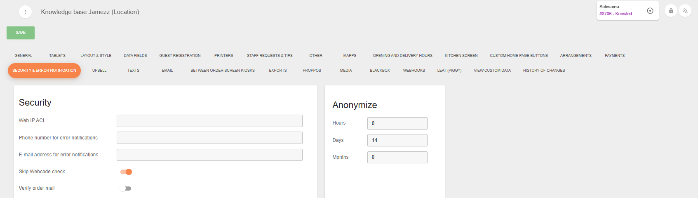698x198 pixels.
Task: Open the Guest Registration tab
Action: click(x=180, y=56)
